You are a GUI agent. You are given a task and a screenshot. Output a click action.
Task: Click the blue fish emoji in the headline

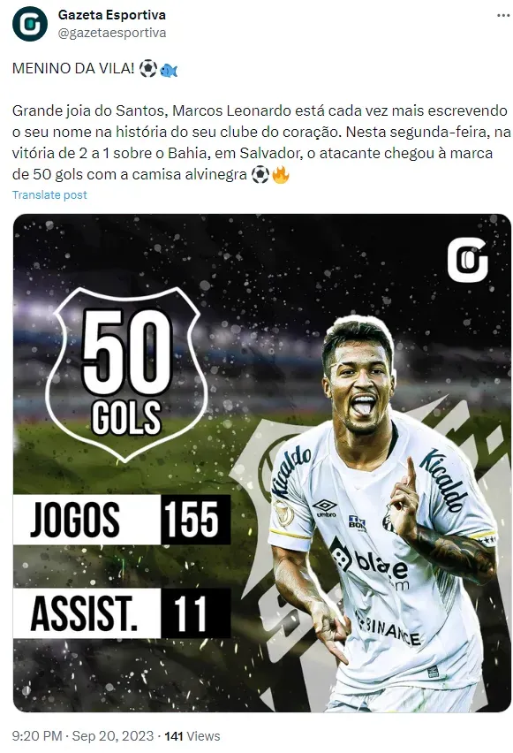click(x=169, y=69)
